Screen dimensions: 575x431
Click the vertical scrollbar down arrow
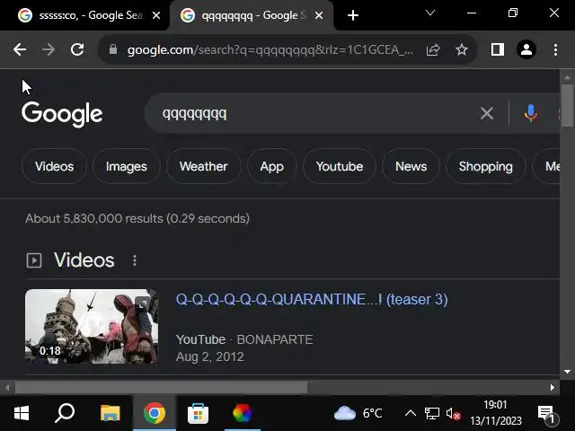coord(567,371)
